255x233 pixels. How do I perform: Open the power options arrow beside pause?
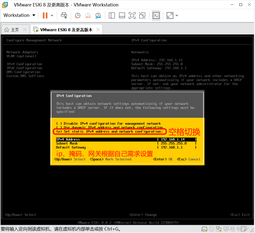click(52, 15)
